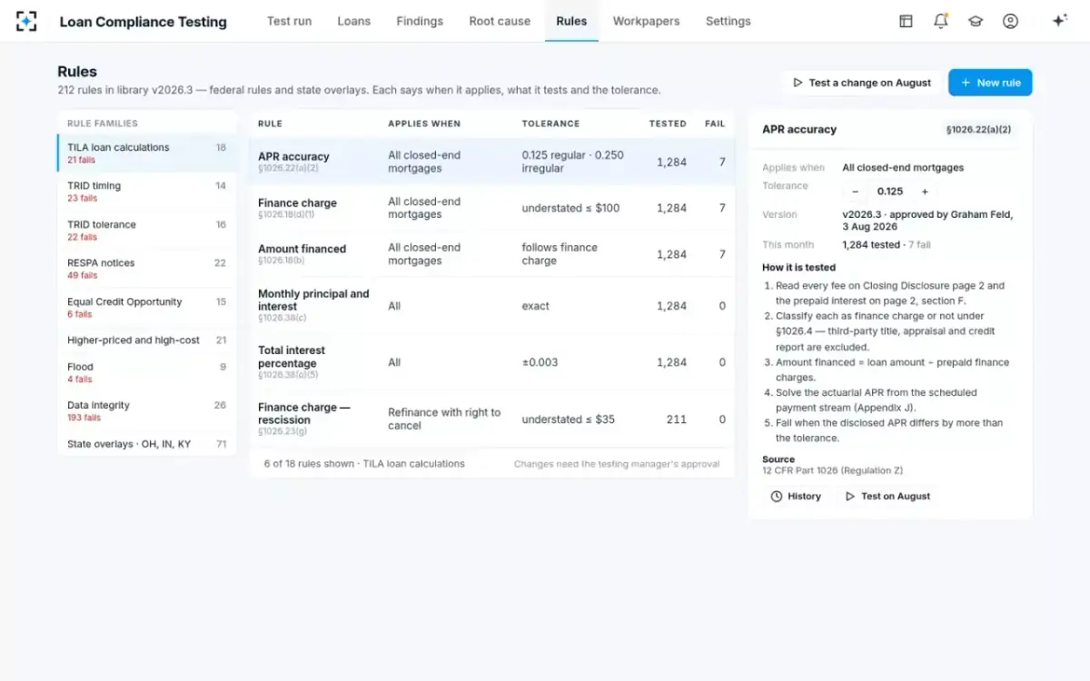Select Data integrity rule family
The image size is (1090, 681).
[147, 411]
